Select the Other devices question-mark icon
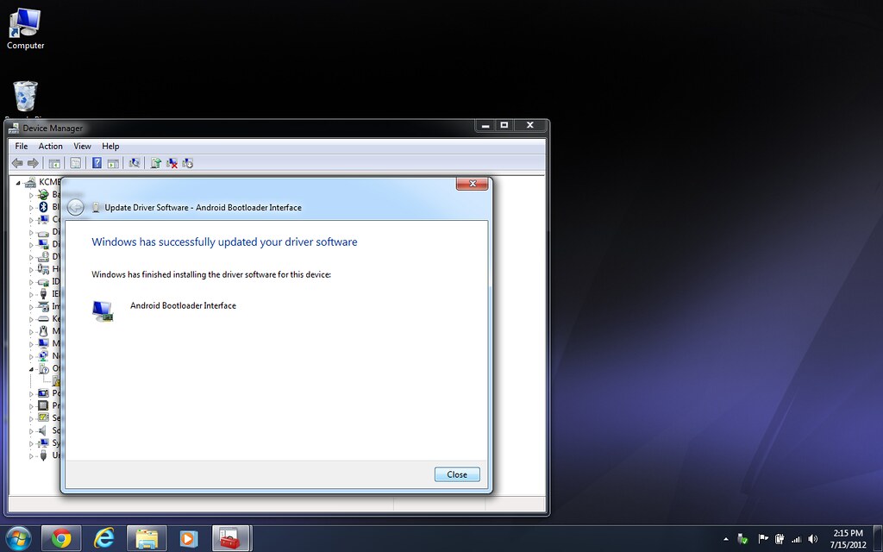 pyautogui.click(x=43, y=368)
